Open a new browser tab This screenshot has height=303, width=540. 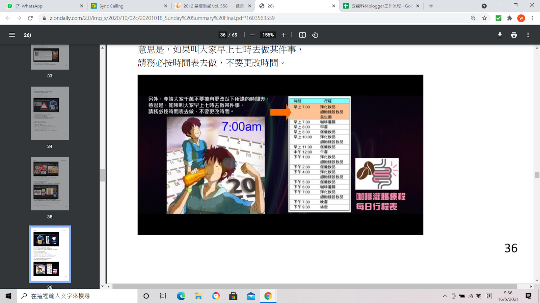click(x=431, y=6)
